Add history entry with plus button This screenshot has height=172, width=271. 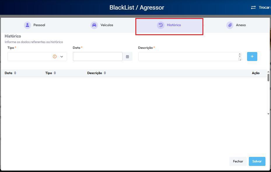(x=252, y=56)
